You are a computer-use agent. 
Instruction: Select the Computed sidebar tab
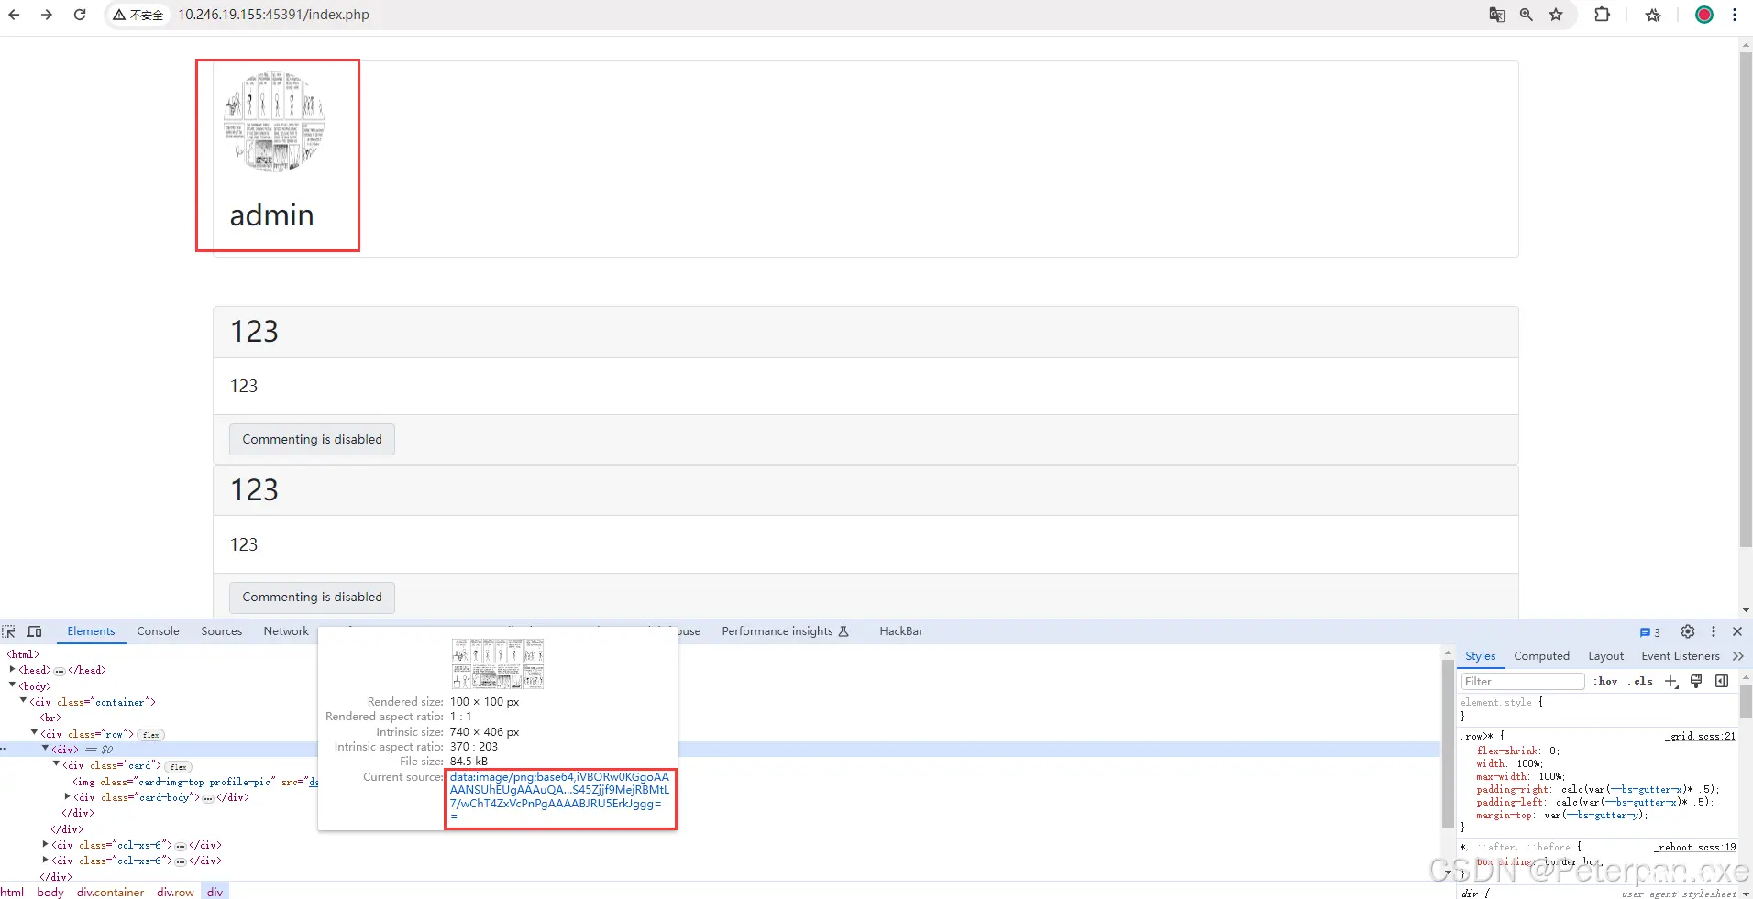[x=1541, y=656]
